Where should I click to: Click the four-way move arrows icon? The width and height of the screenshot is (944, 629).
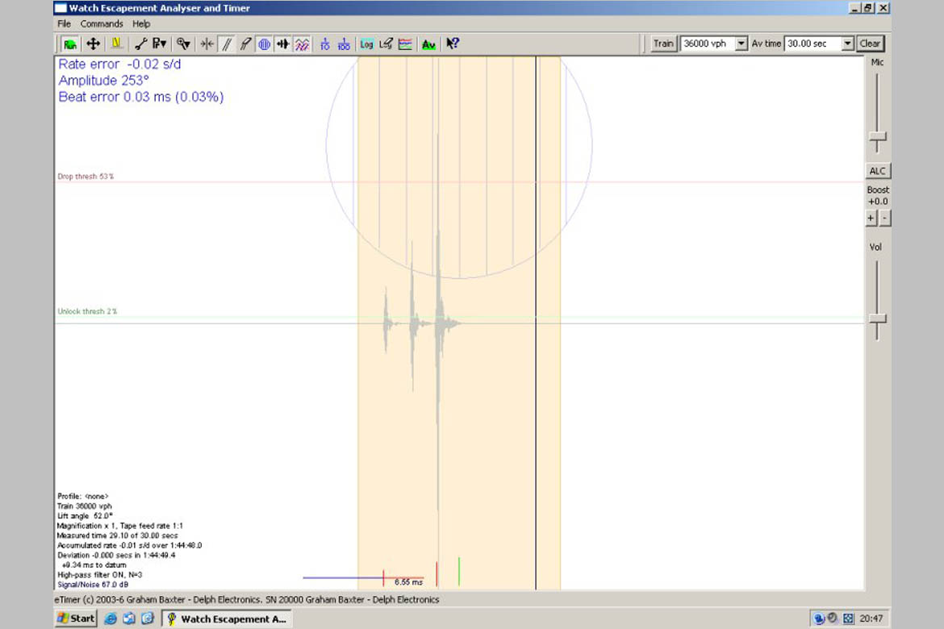tap(93, 44)
